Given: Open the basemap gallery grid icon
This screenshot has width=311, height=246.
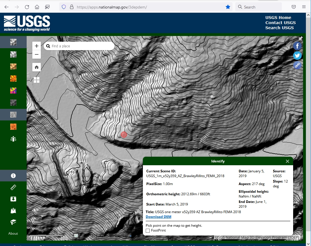Looking at the screenshot, I should (x=37, y=80).
